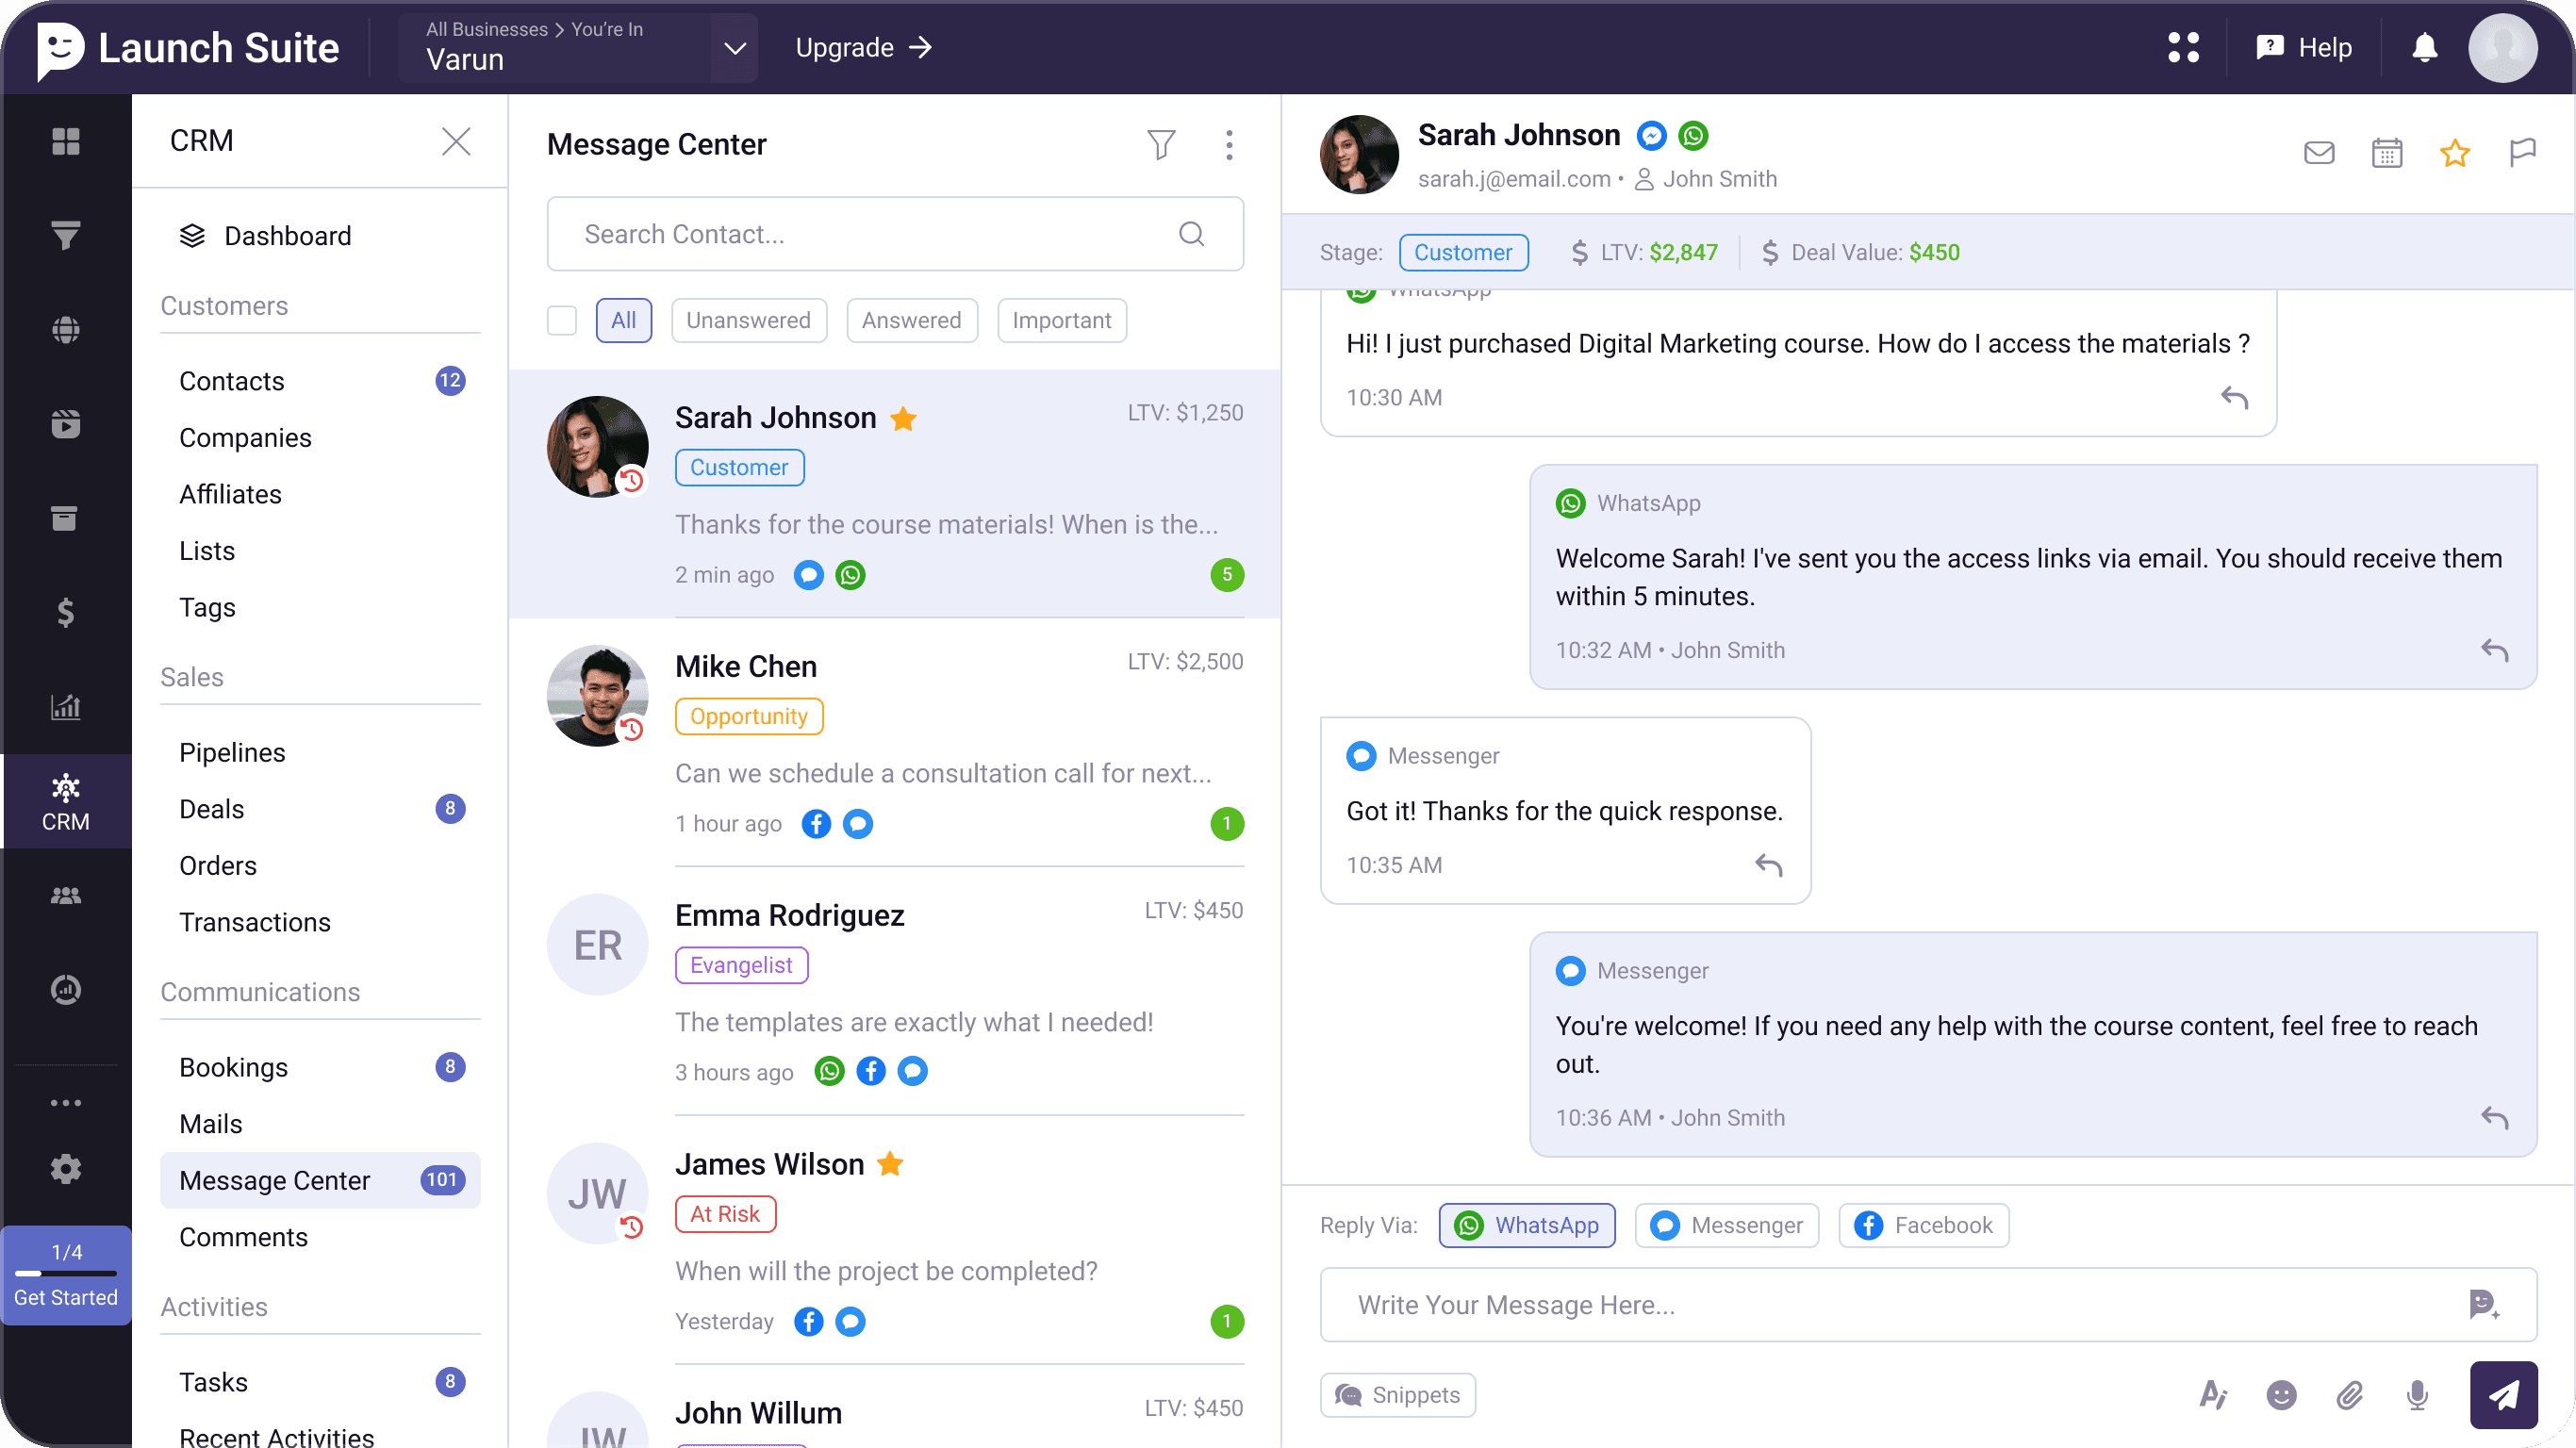Click the send message paper plane button
The image size is (2576, 1448).
click(x=2502, y=1394)
